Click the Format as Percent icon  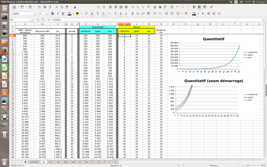click(138, 14)
